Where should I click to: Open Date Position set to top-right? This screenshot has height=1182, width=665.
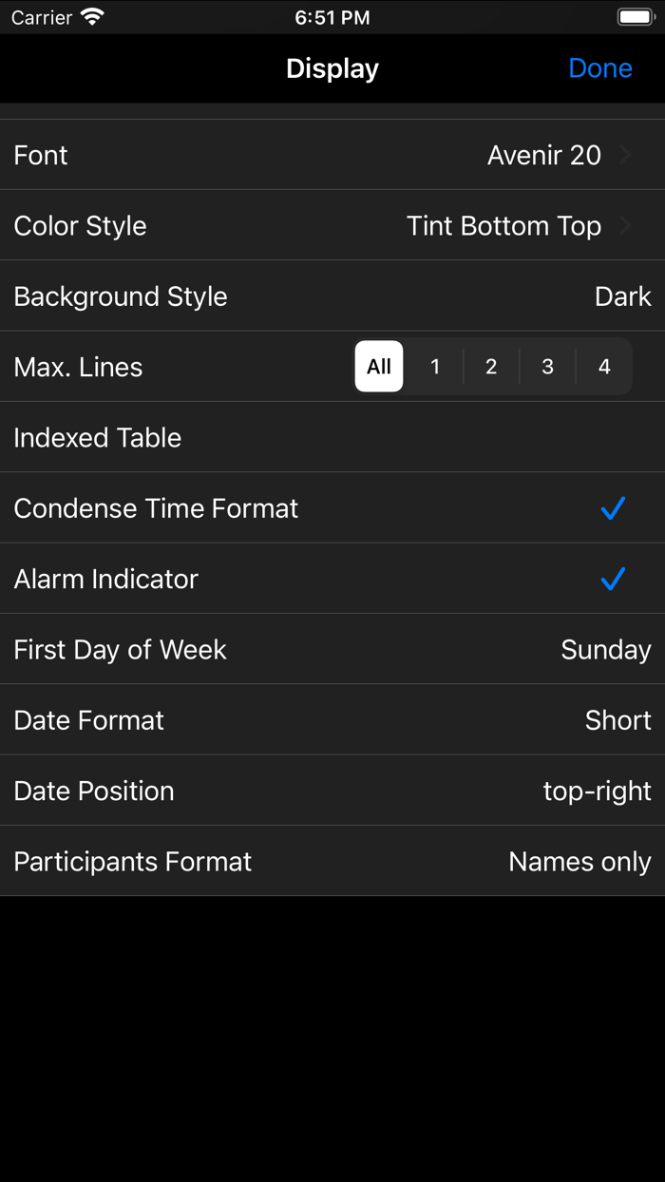(x=332, y=790)
